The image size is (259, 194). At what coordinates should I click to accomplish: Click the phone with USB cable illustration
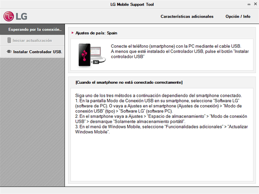92,55
